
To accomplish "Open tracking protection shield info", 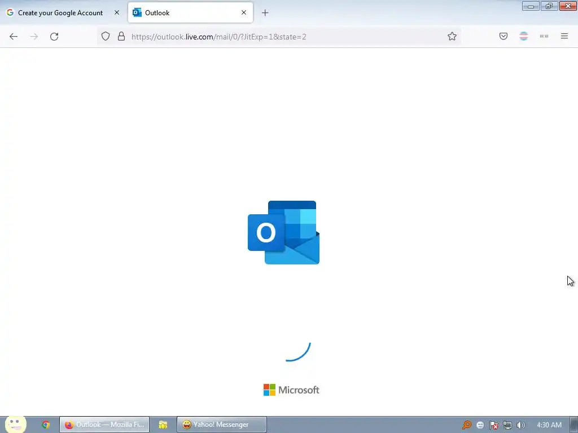I will click(x=106, y=37).
